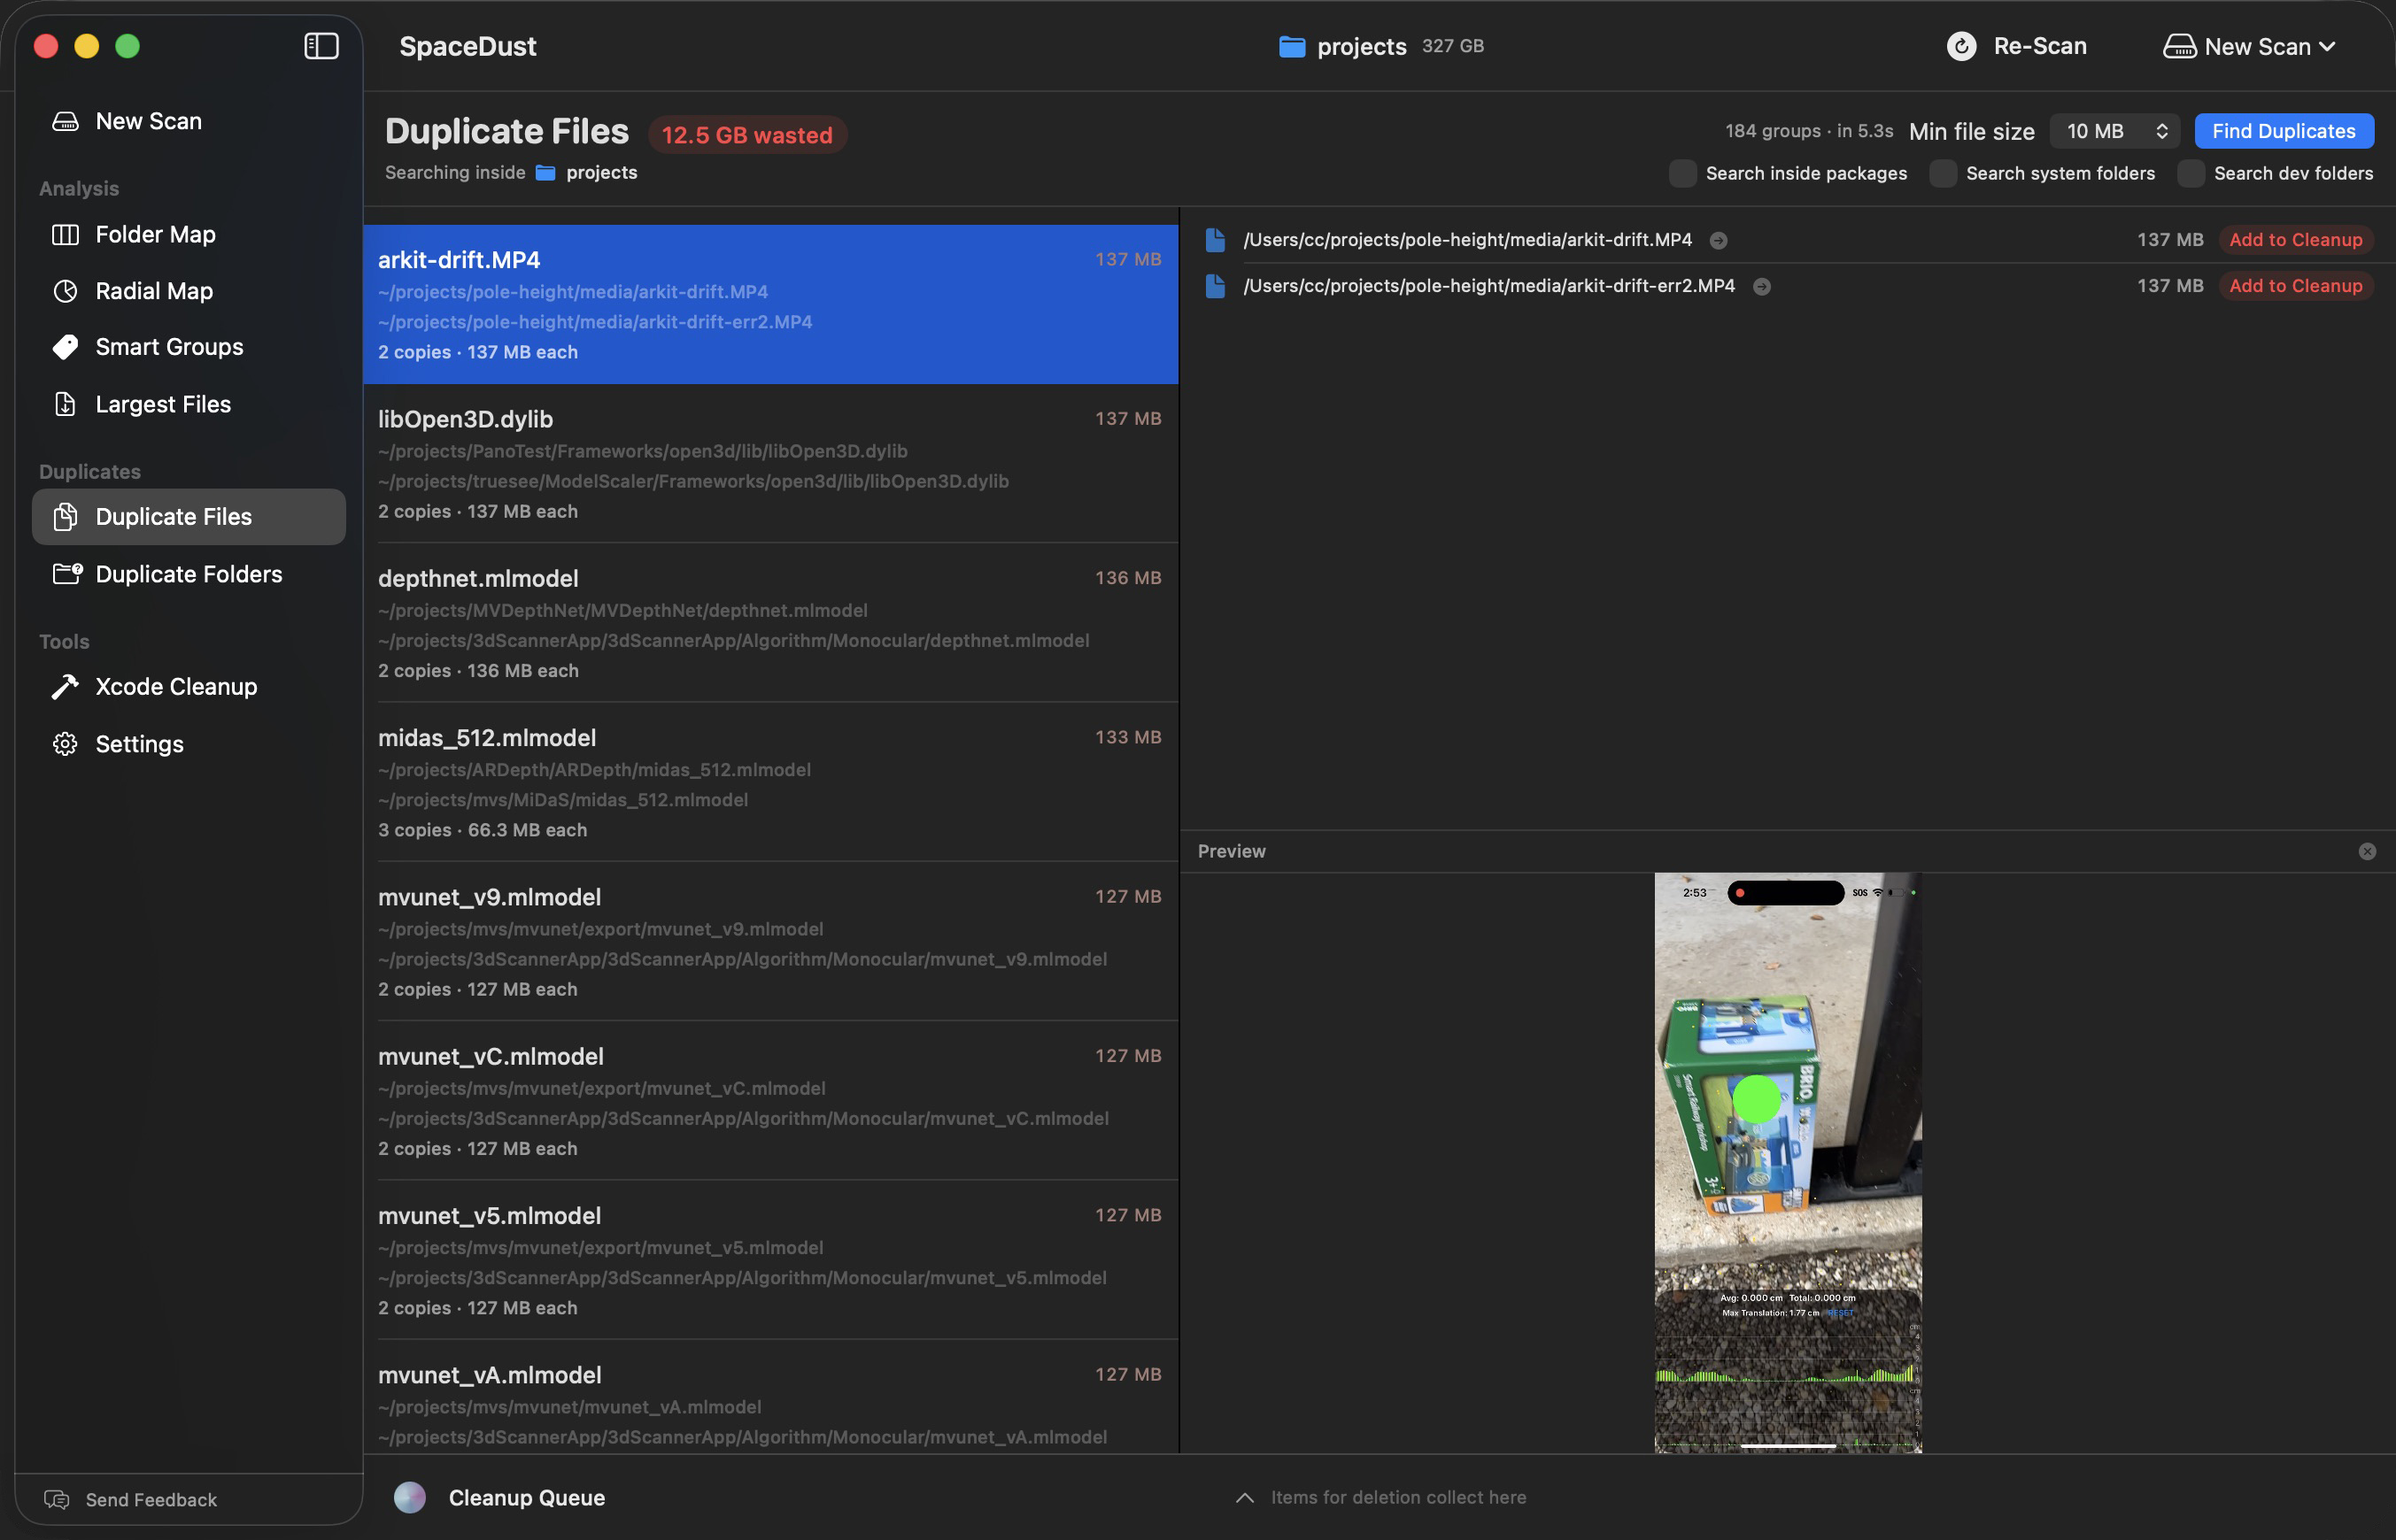2396x1540 pixels.
Task: Click the Cleanup Queue label
Action: pos(526,1497)
